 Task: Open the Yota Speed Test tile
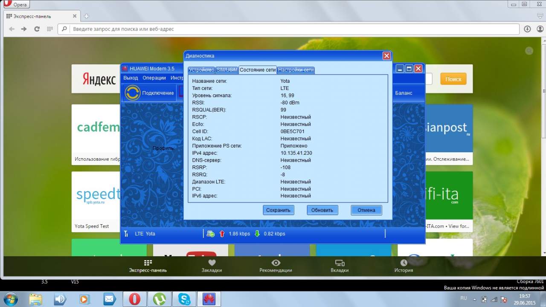click(x=96, y=201)
